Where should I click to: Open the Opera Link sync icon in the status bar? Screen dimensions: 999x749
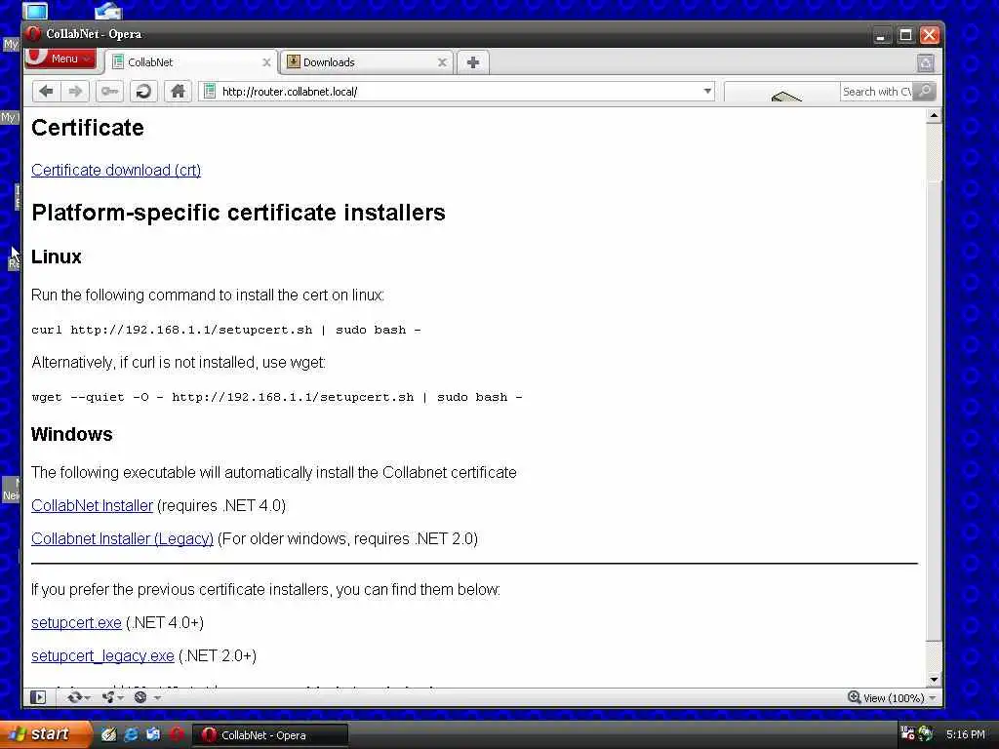74,697
